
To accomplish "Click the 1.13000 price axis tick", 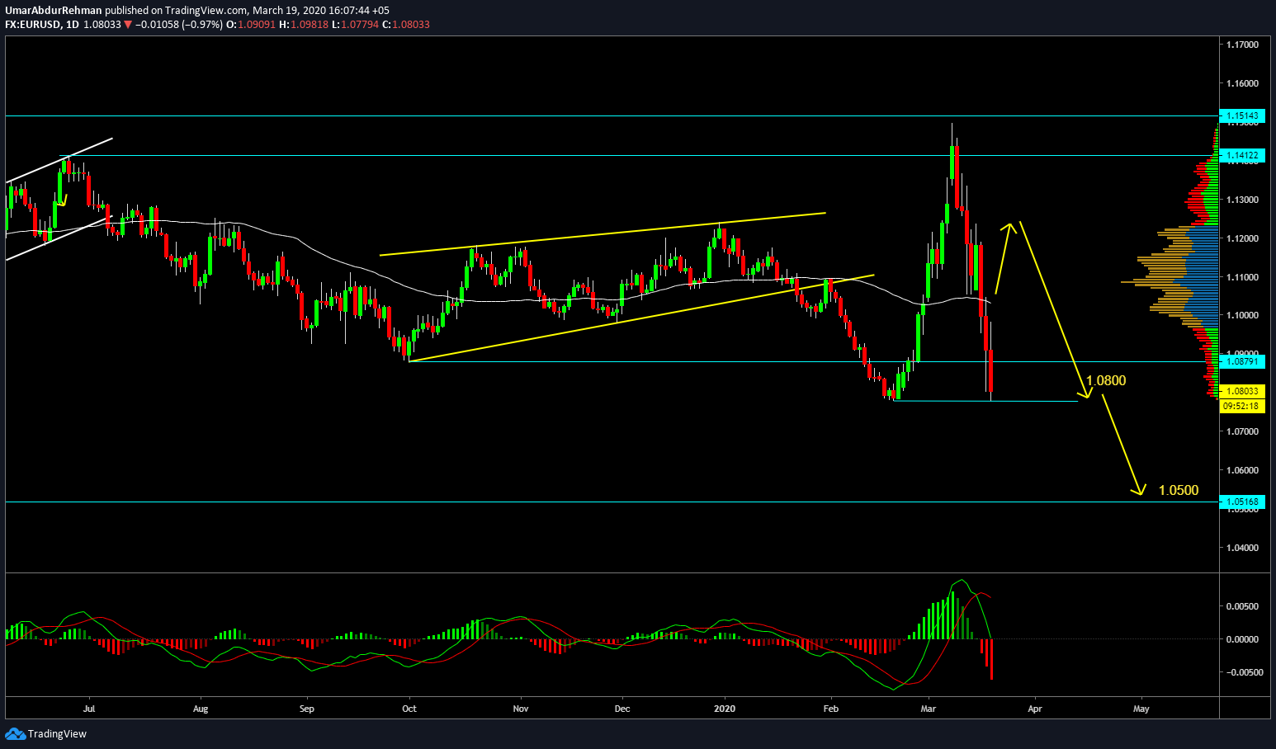I will (x=1242, y=200).
